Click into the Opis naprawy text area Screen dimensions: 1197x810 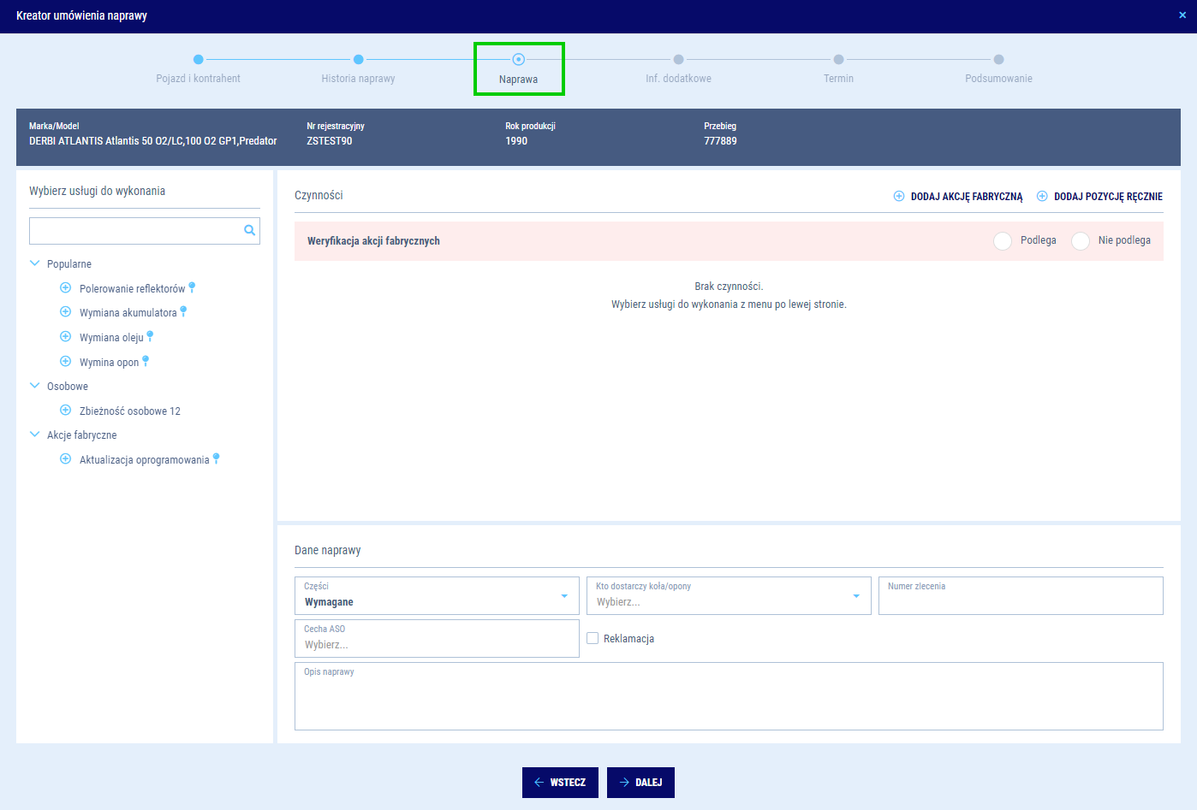[x=728, y=701]
